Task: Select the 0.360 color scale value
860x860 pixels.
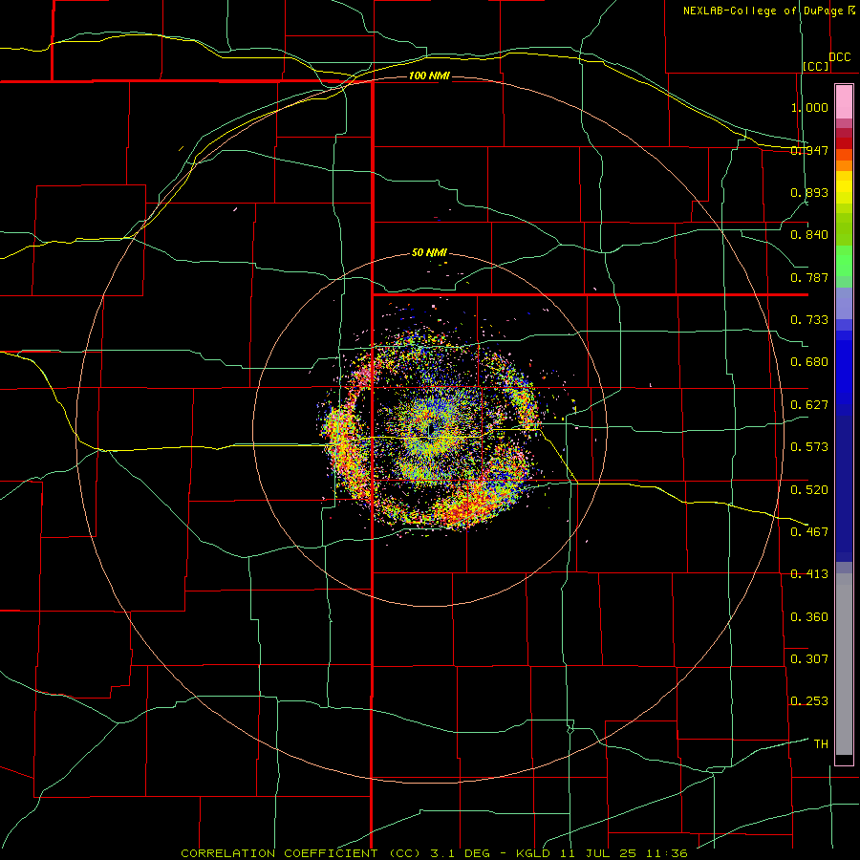Action: pyautogui.click(x=809, y=617)
